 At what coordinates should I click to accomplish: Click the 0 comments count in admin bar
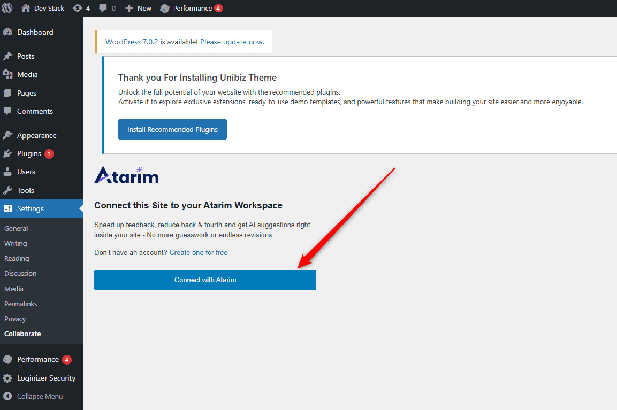[x=114, y=8]
